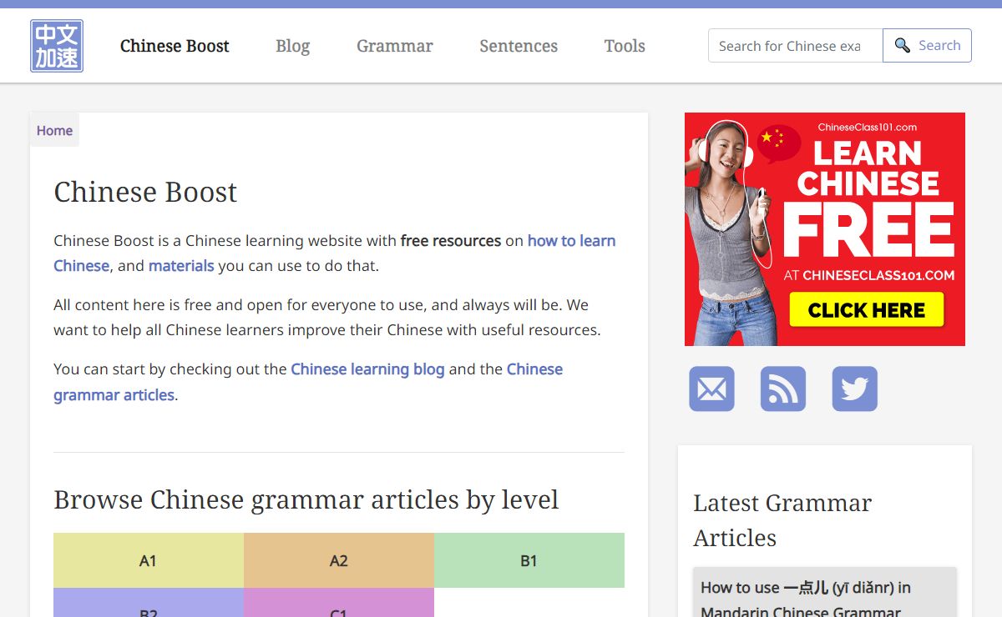Open the Sentences menu item
This screenshot has width=1002, height=617.
point(519,46)
